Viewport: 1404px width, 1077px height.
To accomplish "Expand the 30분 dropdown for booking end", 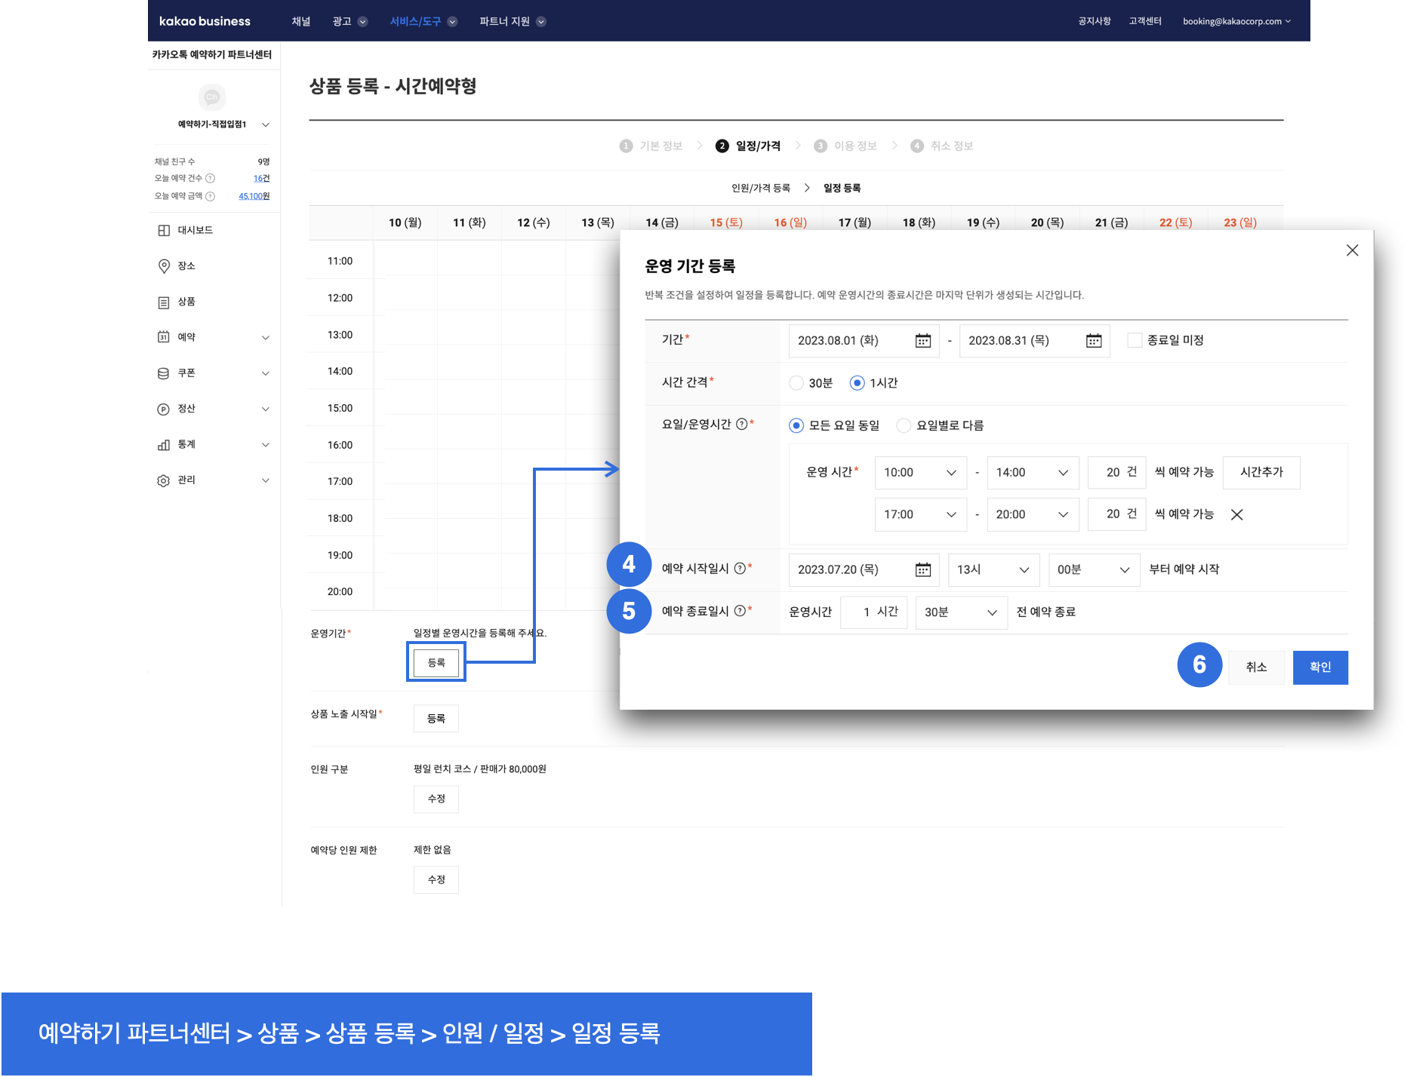I will click(960, 612).
